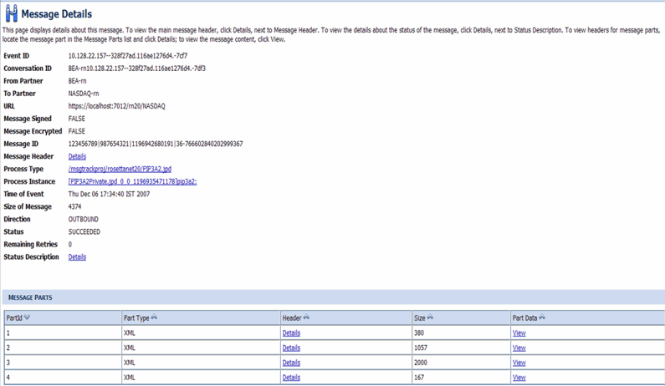Image resolution: width=665 pixels, height=386 pixels.
Task: Sort table by PartId arrow icon
Action: coord(27,317)
